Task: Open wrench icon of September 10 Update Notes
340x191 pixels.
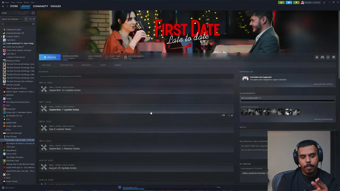Action: pos(44,89)
